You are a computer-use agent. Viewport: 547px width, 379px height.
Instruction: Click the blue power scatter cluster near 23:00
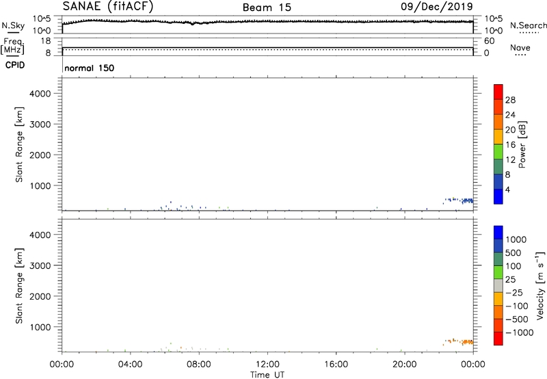tap(467, 200)
